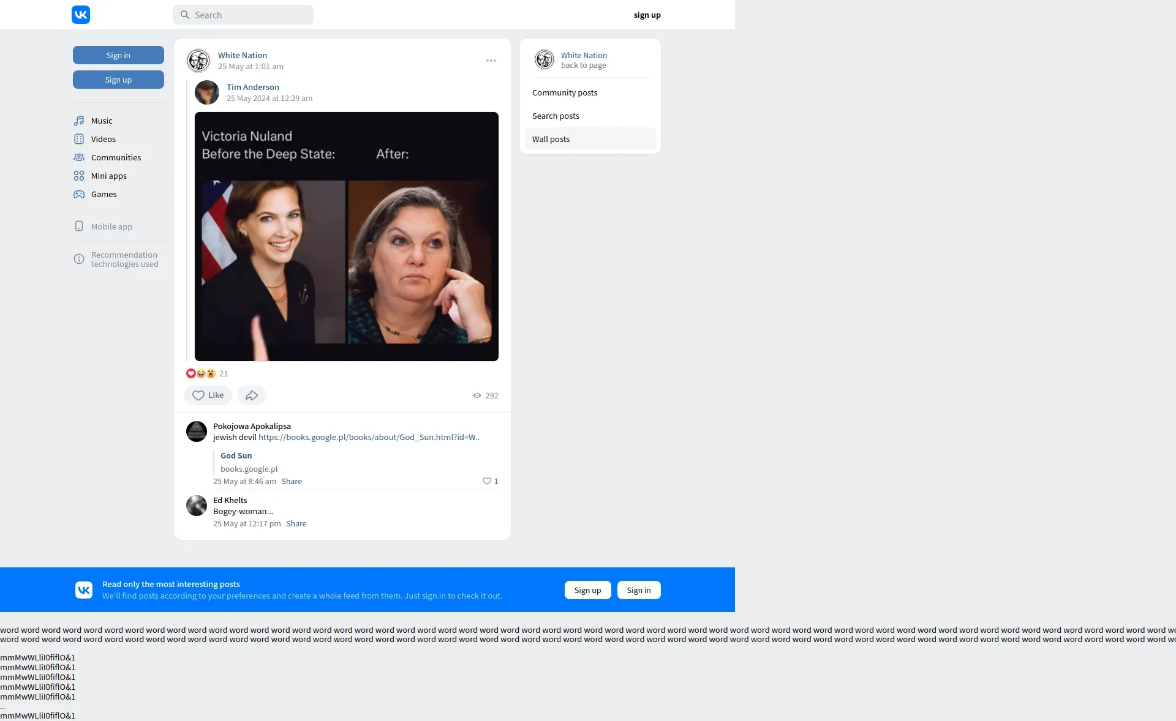Click Share under Pokojowa Apokalipsa's comment
This screenshot has height=721, width=1176.
(292, 481)
